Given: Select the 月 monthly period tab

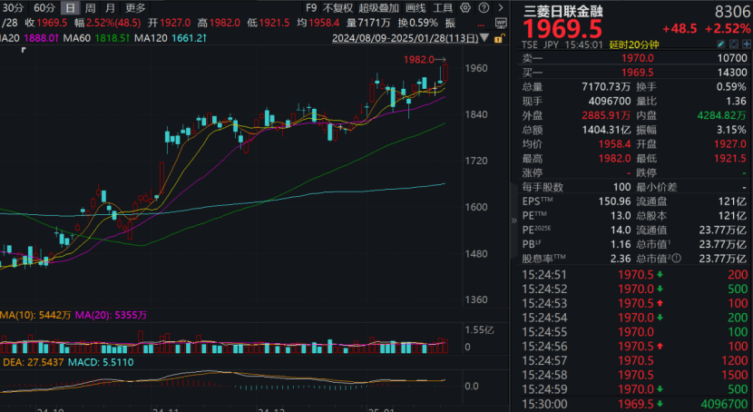Looking at the screenshot, I should [x=110, y=7].
